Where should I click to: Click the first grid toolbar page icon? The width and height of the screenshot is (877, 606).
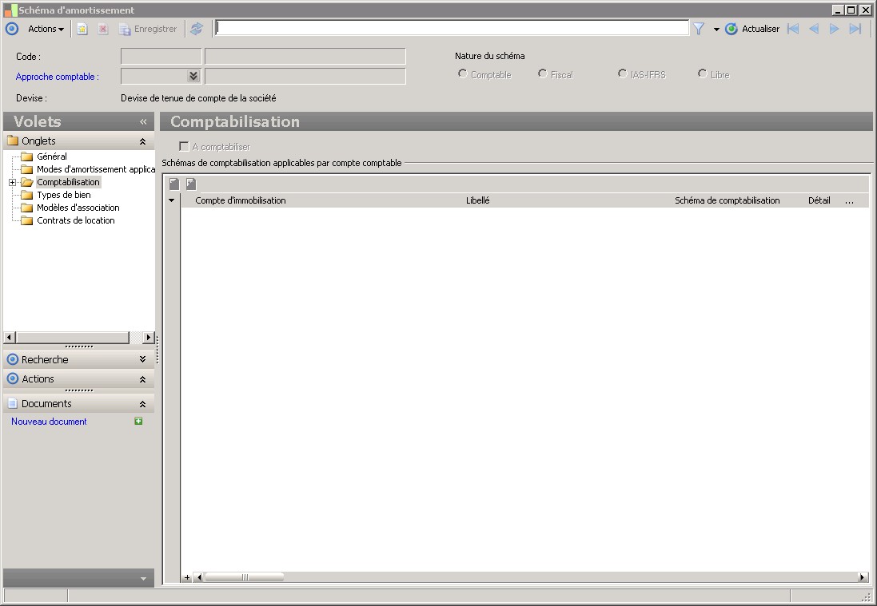tap(174, 184)
